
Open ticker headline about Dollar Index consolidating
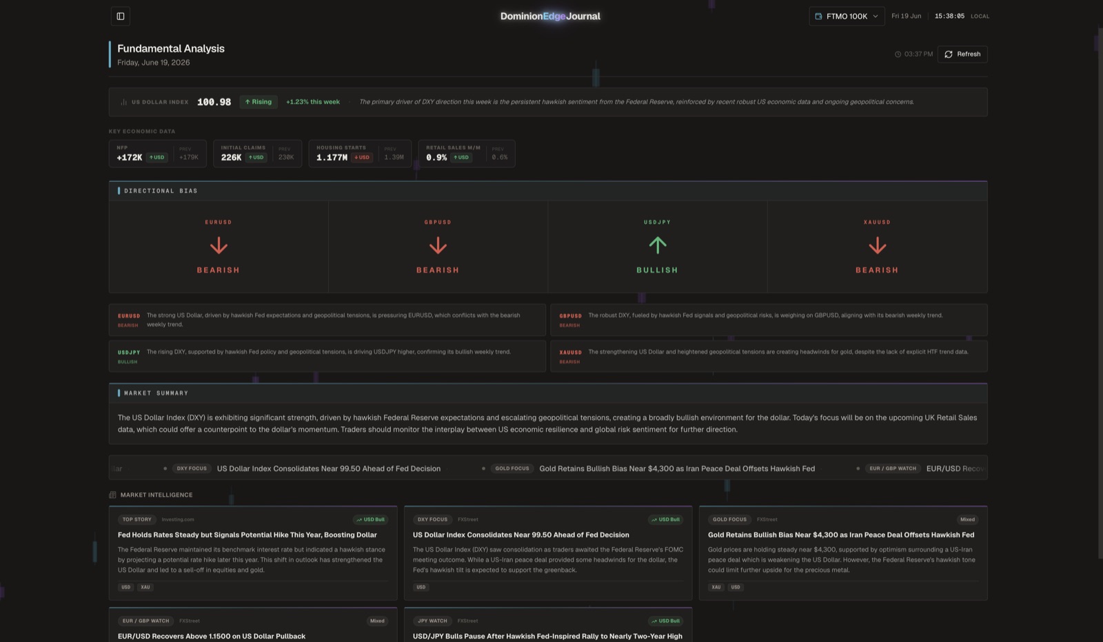pos(329,468)
